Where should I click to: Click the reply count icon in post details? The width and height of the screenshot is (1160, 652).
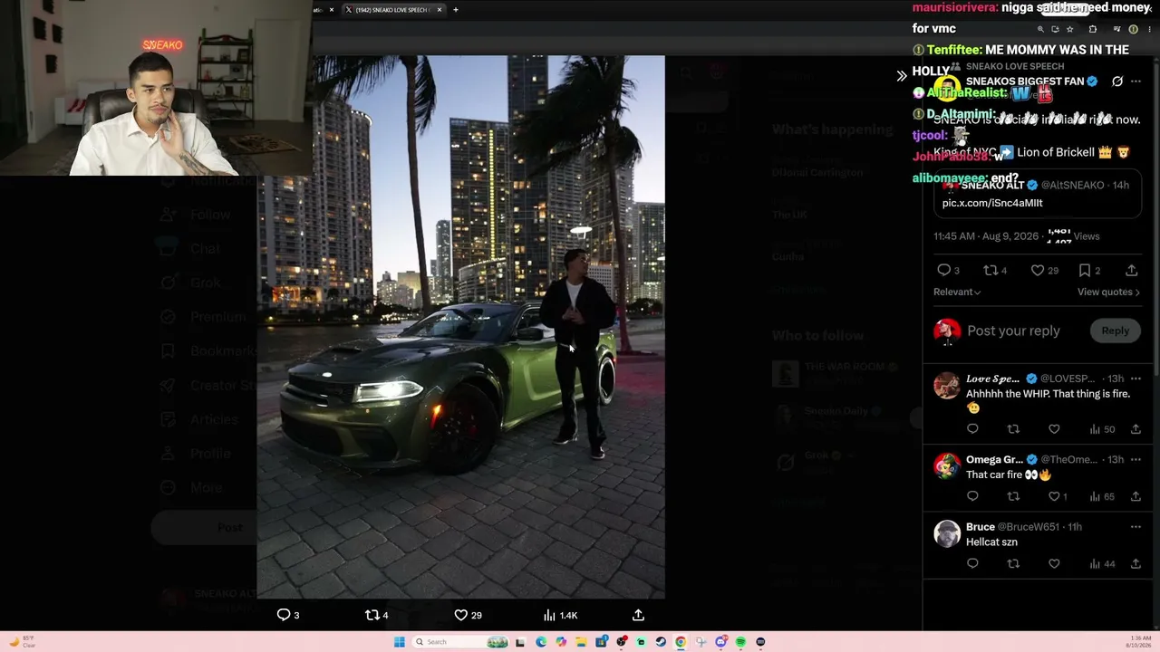tap(943, 270)
